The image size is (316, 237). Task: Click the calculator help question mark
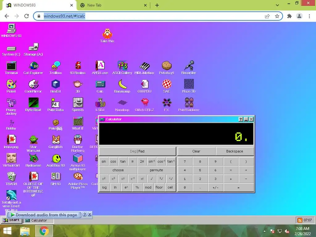coord(241,119)
